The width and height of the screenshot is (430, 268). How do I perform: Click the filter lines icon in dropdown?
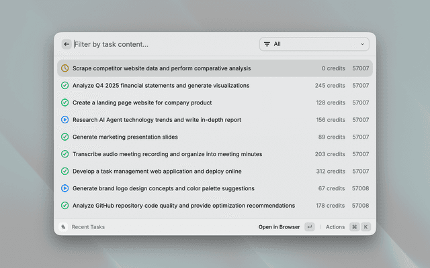click(x=267, y=44)
